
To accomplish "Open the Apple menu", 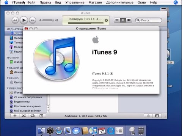I will pyautogui.click(x=6, y=2).
